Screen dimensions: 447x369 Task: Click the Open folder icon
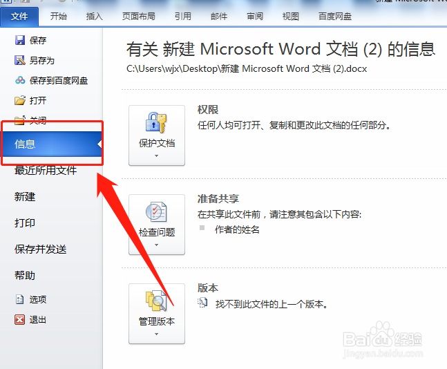[19, 100]
